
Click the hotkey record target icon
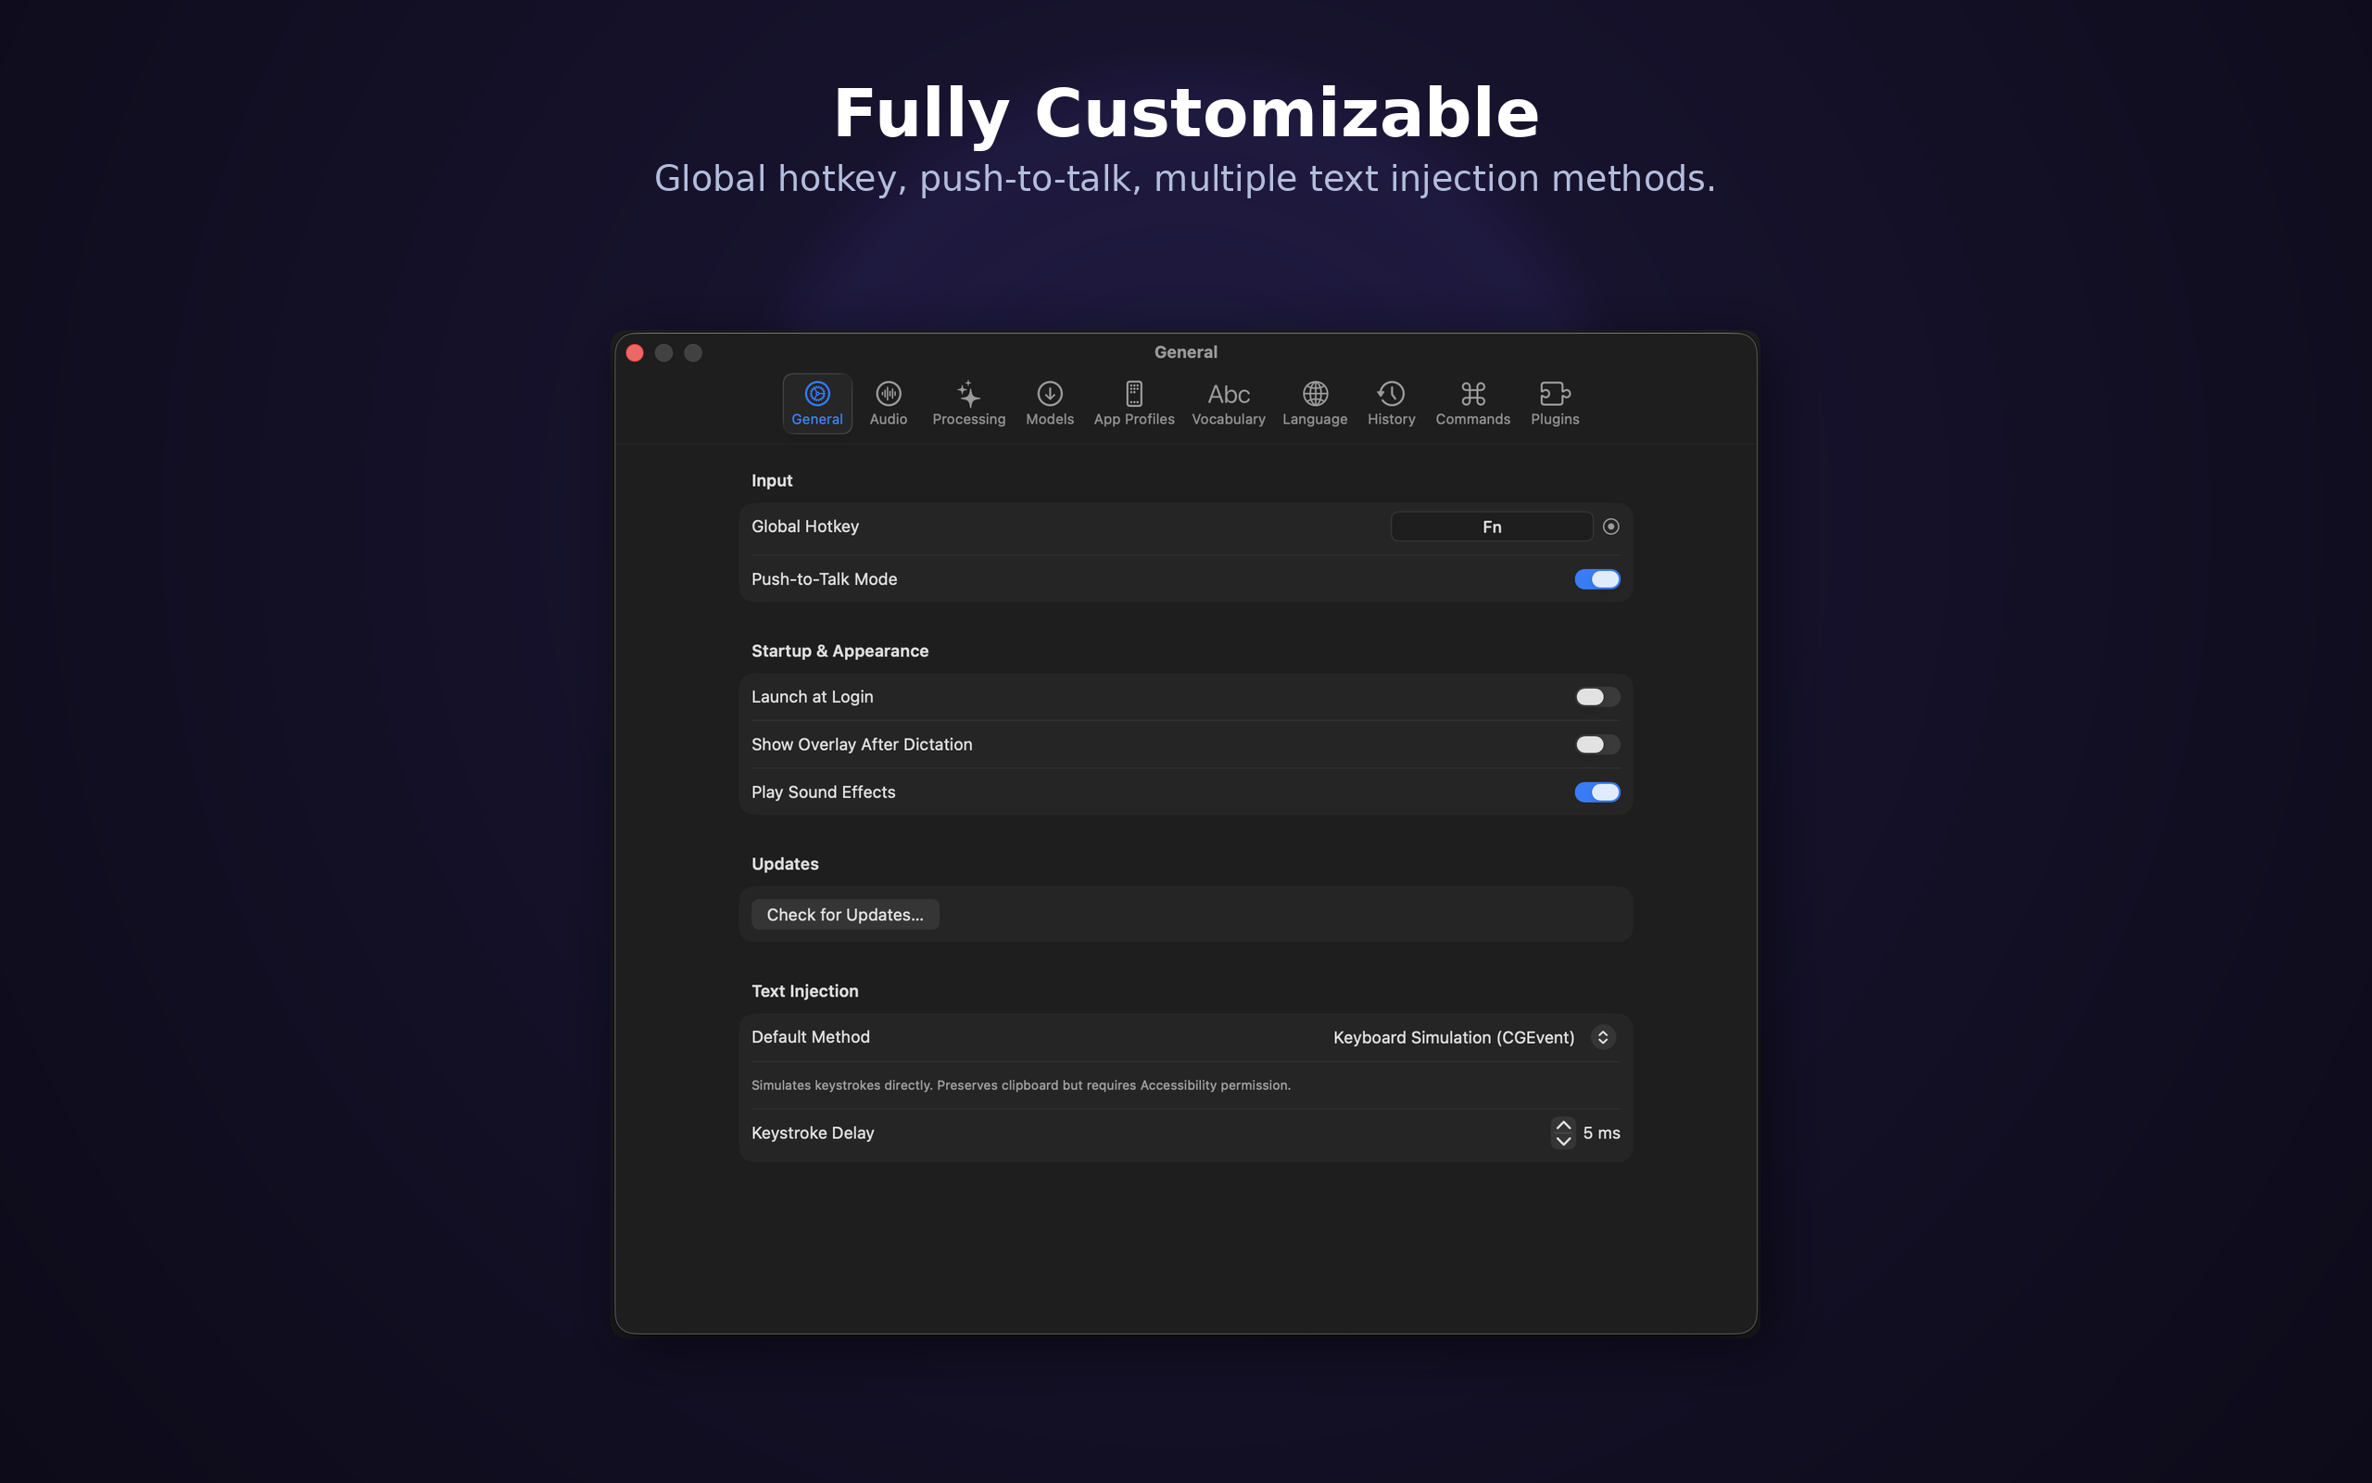pos(1610,526)
